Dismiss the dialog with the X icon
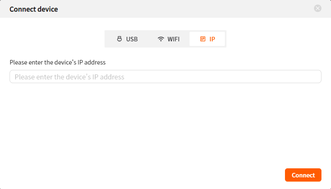This screenshot has width=331, height=189. click(x=317, y=8)
